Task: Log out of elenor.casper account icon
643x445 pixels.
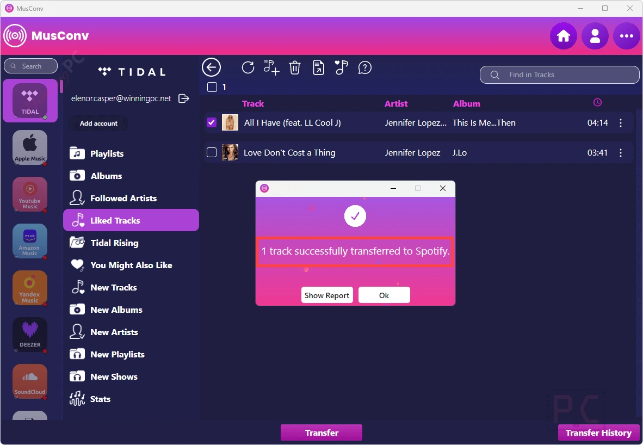Action: click(x=184, y=98)
